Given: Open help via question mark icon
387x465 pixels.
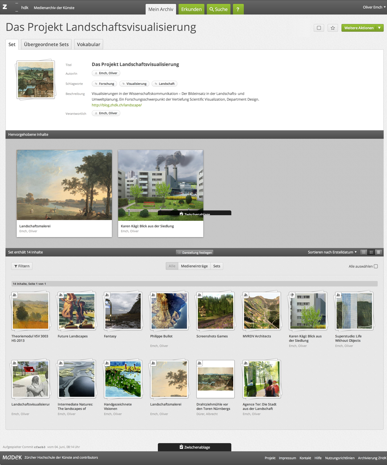Looking at the screenshot, I should coord(238,9).
